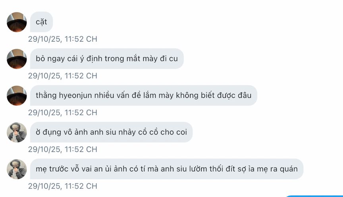
Task: Click timestamp under "mẹ trước vỗ vai" message
Action: coord(63,186)
